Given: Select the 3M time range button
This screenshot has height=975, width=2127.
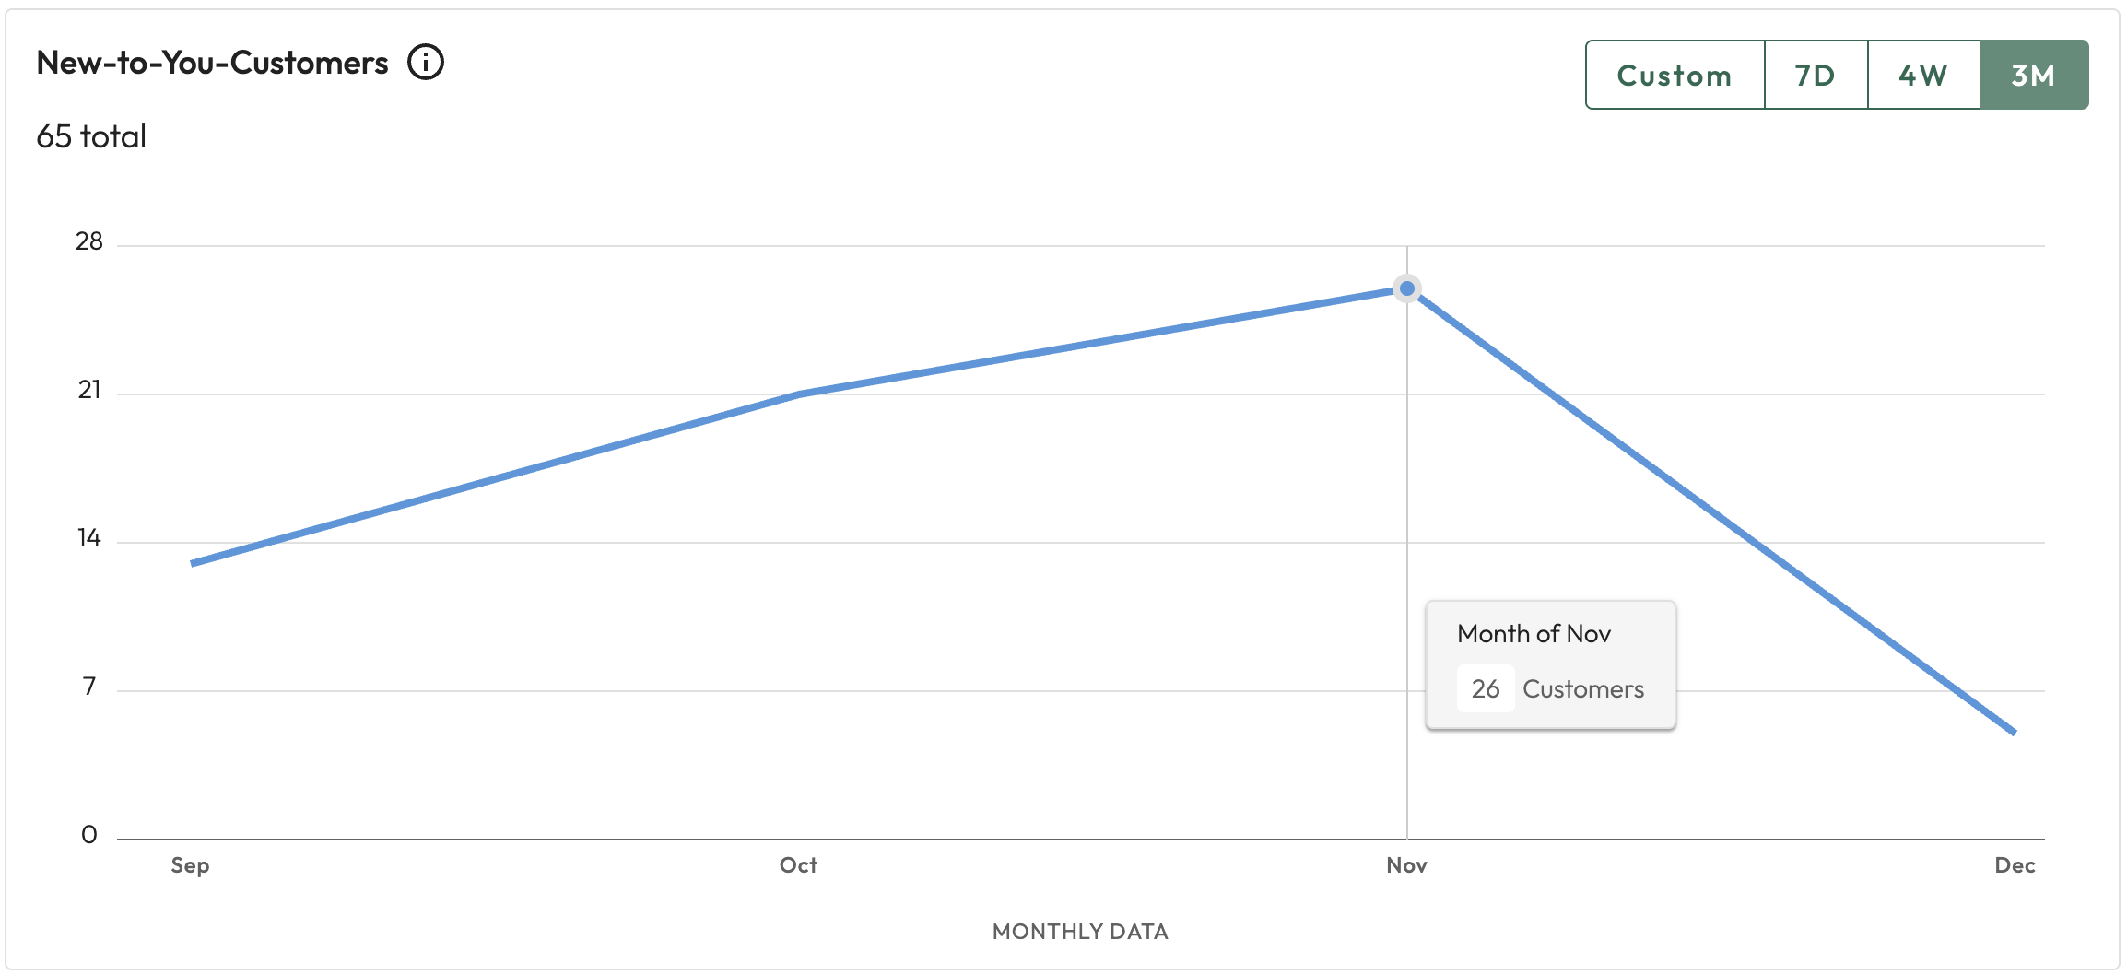Looking at the screenshot, I should pyautogui.click(x=2034, y=76).
